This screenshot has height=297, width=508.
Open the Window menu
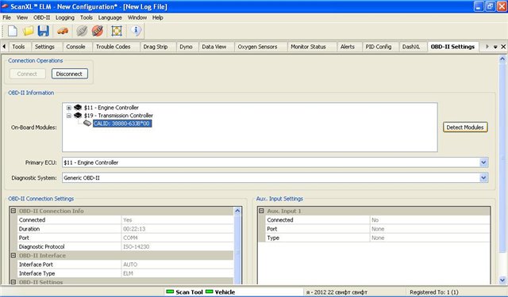[137, 17]
